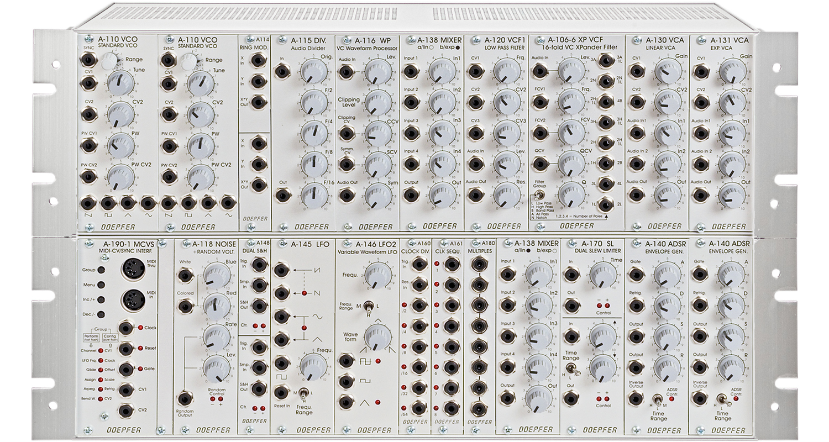Click the triangle wave output jack on A-145 LFO

pos(281,339)
